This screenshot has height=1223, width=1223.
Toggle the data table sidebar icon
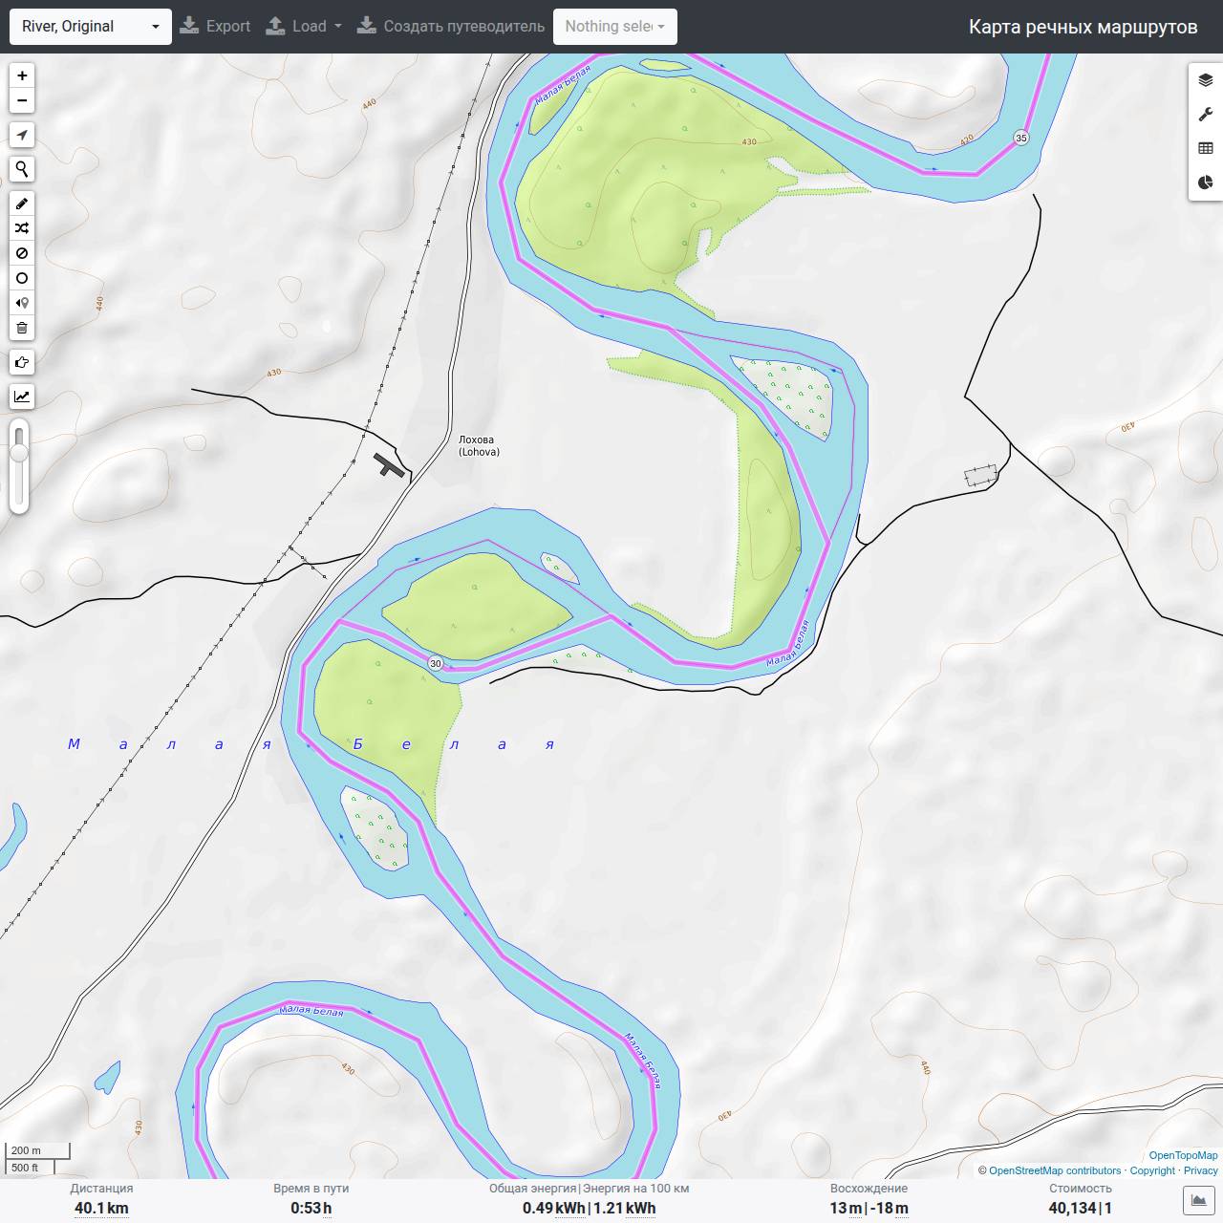[x=1206, y=149]
